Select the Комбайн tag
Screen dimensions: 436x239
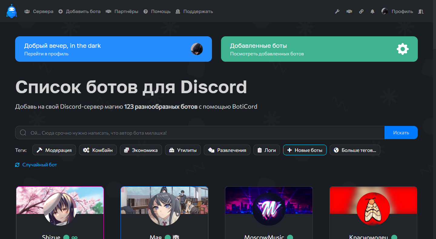[x=98, y=150]
